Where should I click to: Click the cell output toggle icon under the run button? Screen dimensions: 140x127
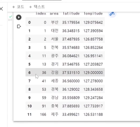click(19, 26)
